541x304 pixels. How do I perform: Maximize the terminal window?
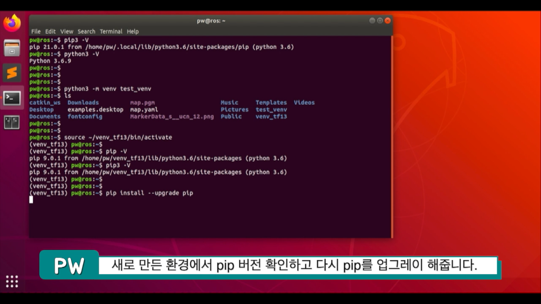(380, 21)
